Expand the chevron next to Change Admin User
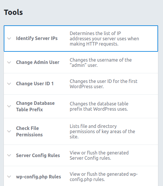 [9, 62]
